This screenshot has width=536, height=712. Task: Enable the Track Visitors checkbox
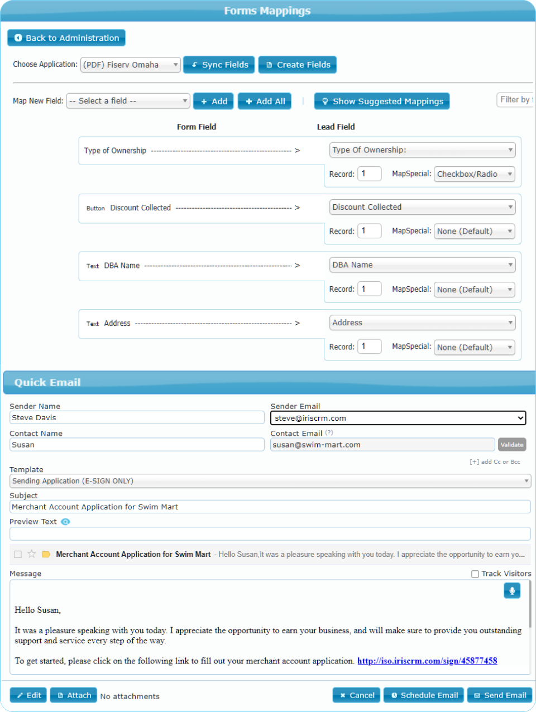(x=475, y=574)
